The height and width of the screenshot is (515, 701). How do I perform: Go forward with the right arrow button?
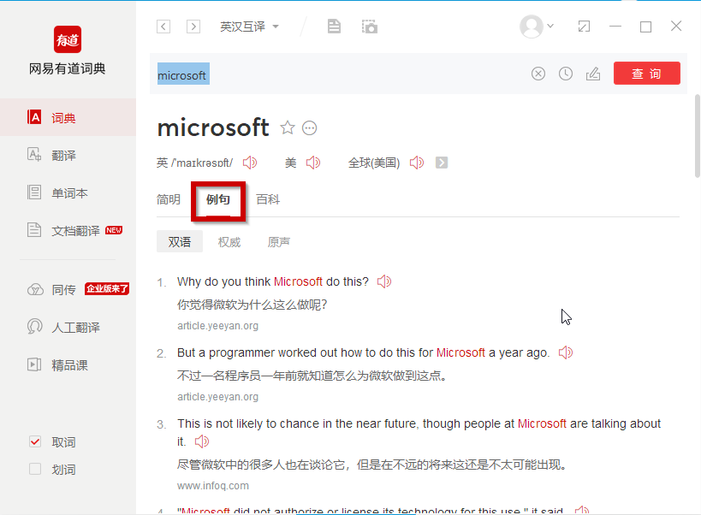click(193, 27)
